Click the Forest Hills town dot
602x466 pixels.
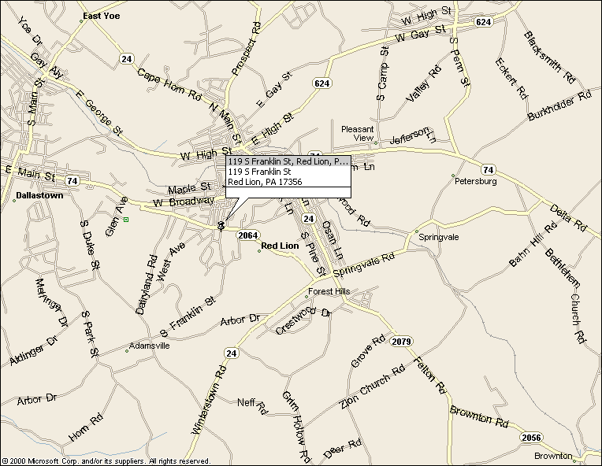(x=307, y=297)
